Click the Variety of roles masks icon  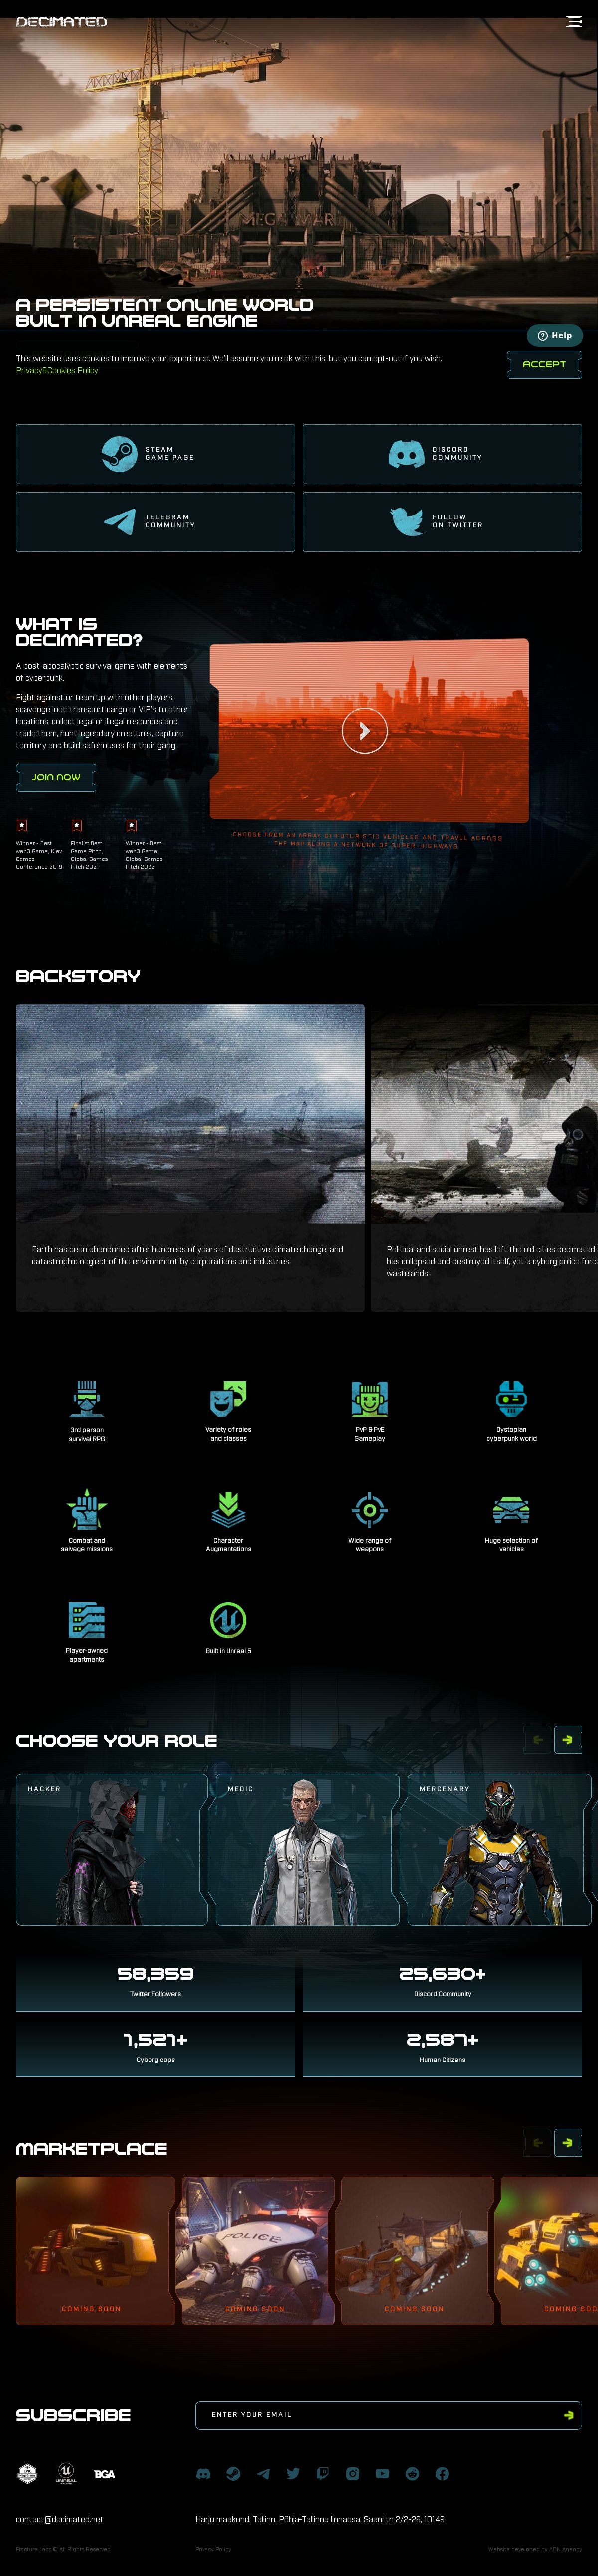point(228,1399)
